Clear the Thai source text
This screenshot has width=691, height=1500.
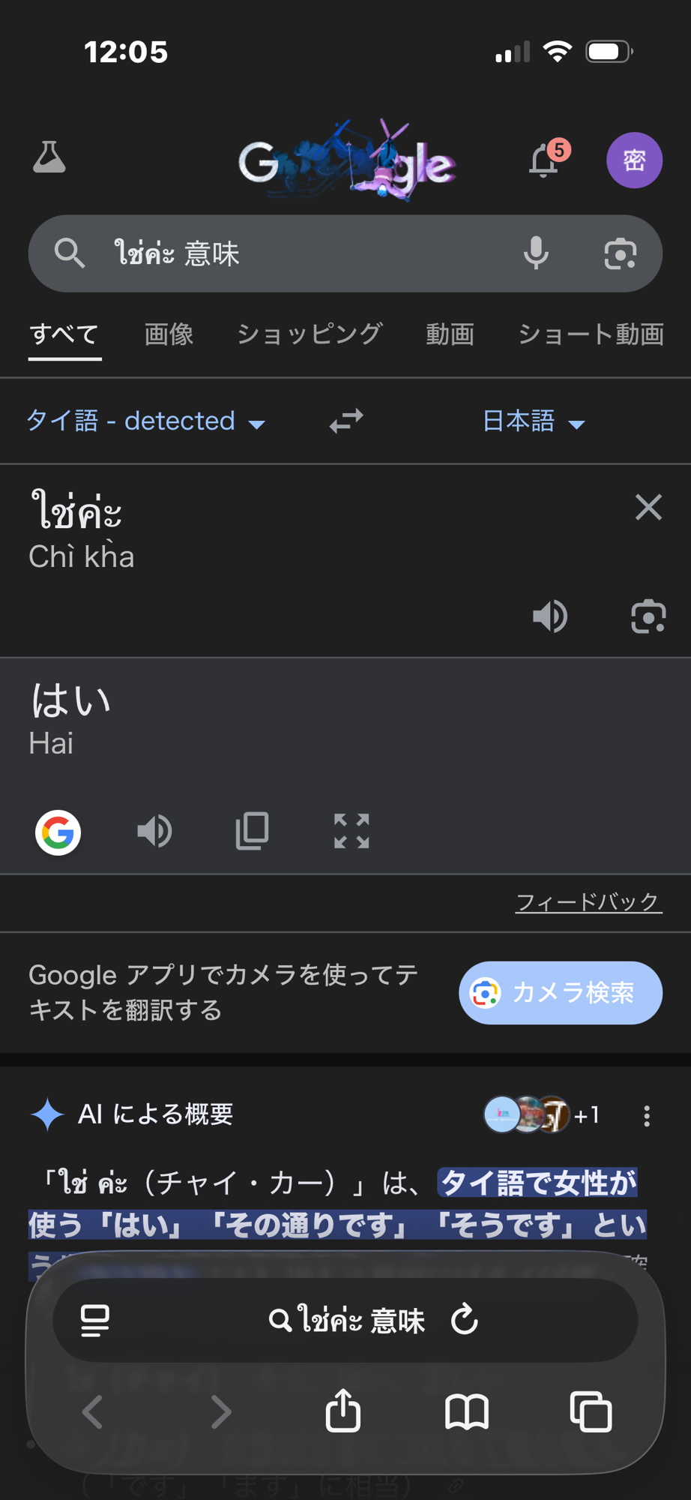(x=648, y=508)
